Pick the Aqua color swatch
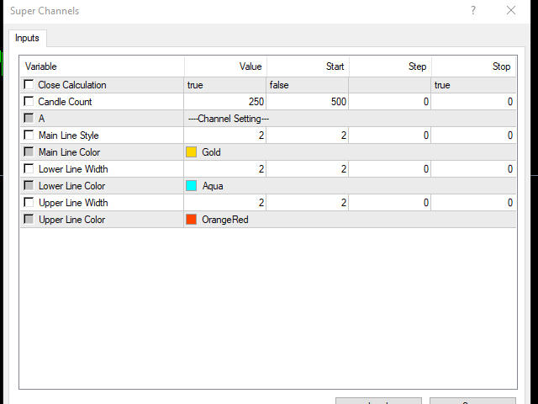Screen dimensions: 538x404 (191, 186)
